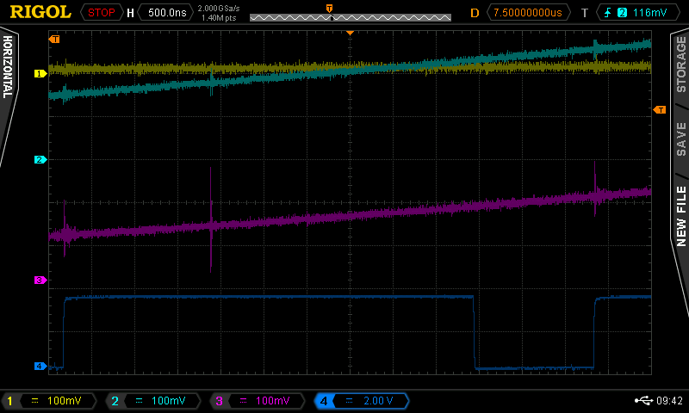Image resolution: width=689 pixels, height=413 pixels.
Task: Click channel 2 DC coupling icon
Action: pyautogui.click(x=139, y=401)
